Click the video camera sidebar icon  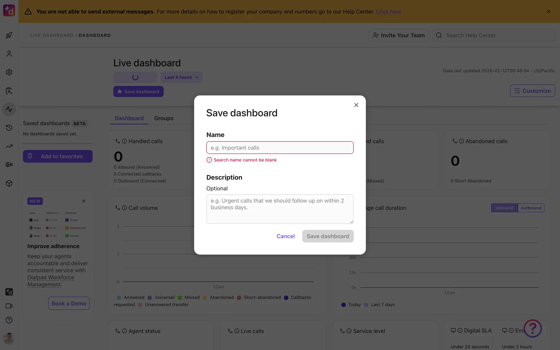click(x=9, y=306)
